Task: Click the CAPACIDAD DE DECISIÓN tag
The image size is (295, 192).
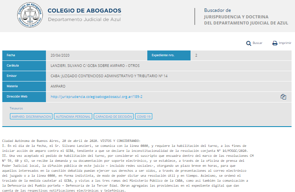Action: click(114, 116)
